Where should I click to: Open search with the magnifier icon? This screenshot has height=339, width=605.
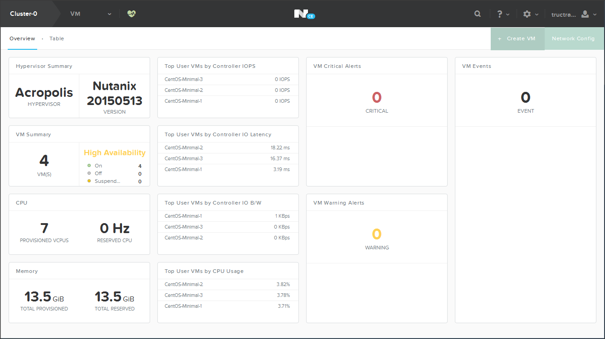point(478,14)
